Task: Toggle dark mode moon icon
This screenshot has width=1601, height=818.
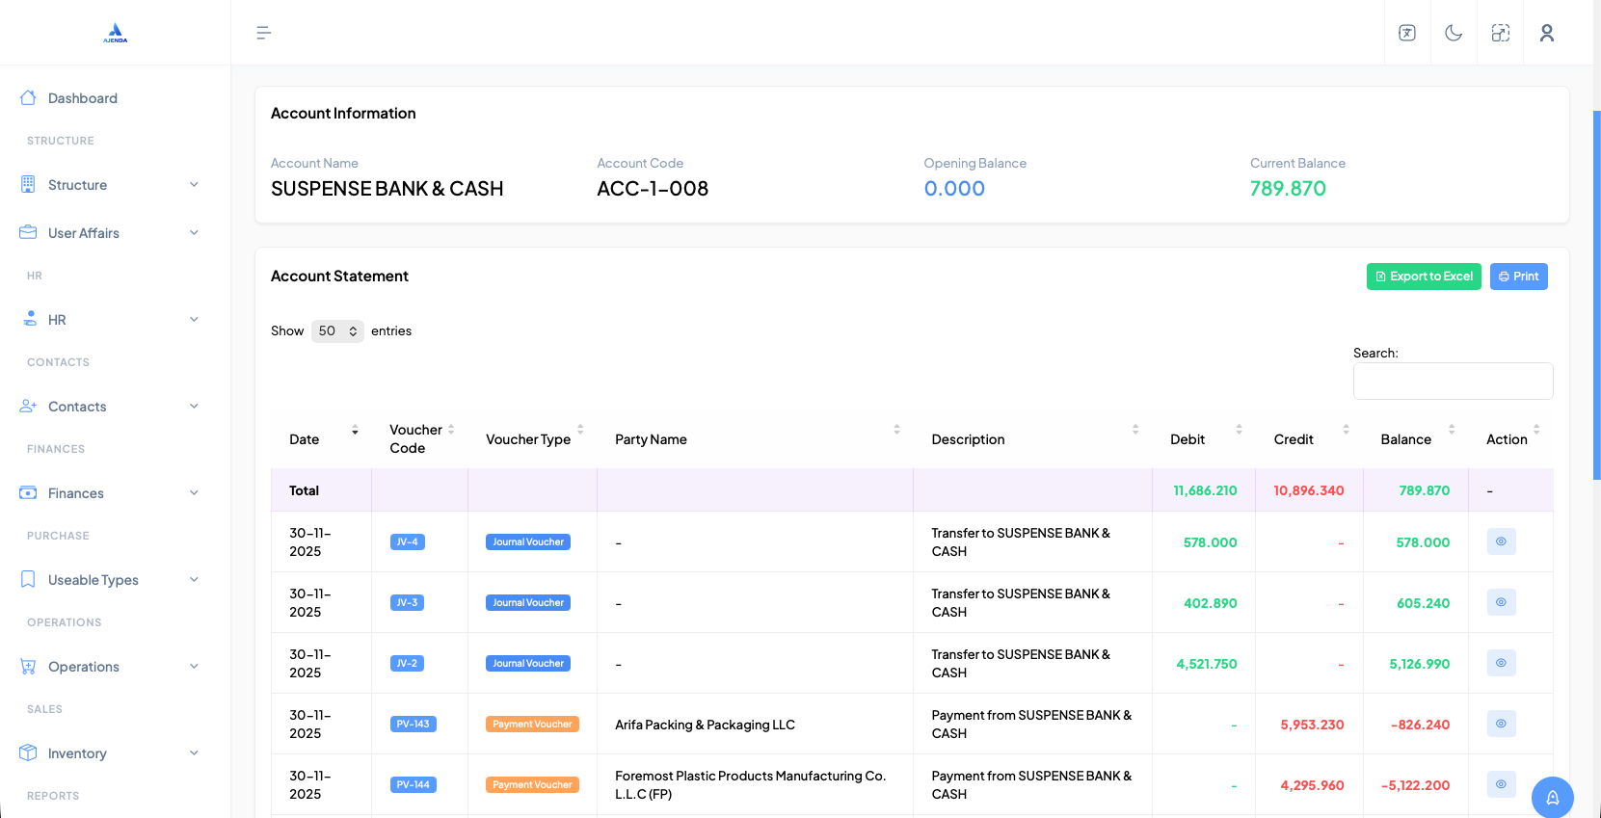Action: tap(1454, 34)
